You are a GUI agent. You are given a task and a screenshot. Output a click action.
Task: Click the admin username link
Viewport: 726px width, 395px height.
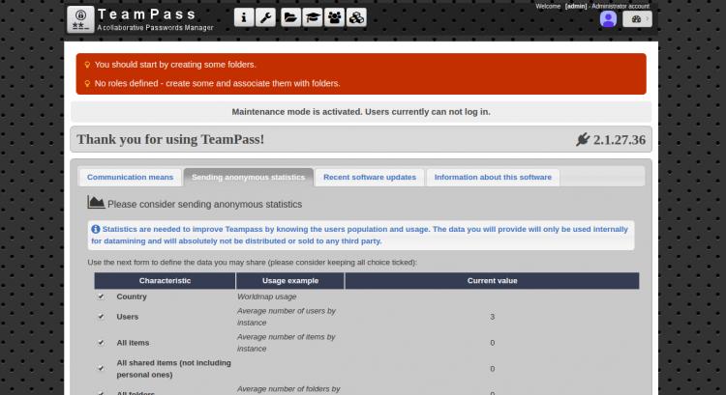(576, 6)
